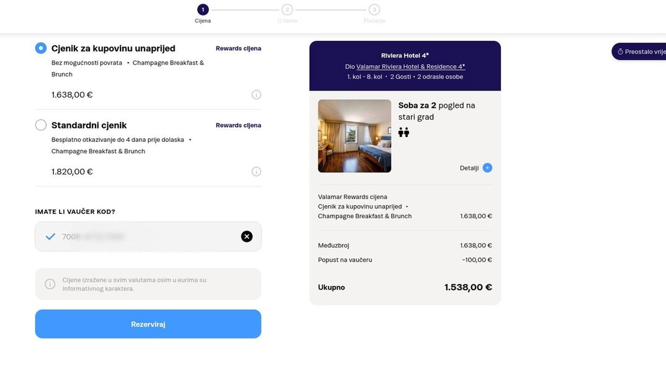Click Rewards cijena next to Standardni cjenik
Viewport: 666px width, 372px height.
point(238,124)
